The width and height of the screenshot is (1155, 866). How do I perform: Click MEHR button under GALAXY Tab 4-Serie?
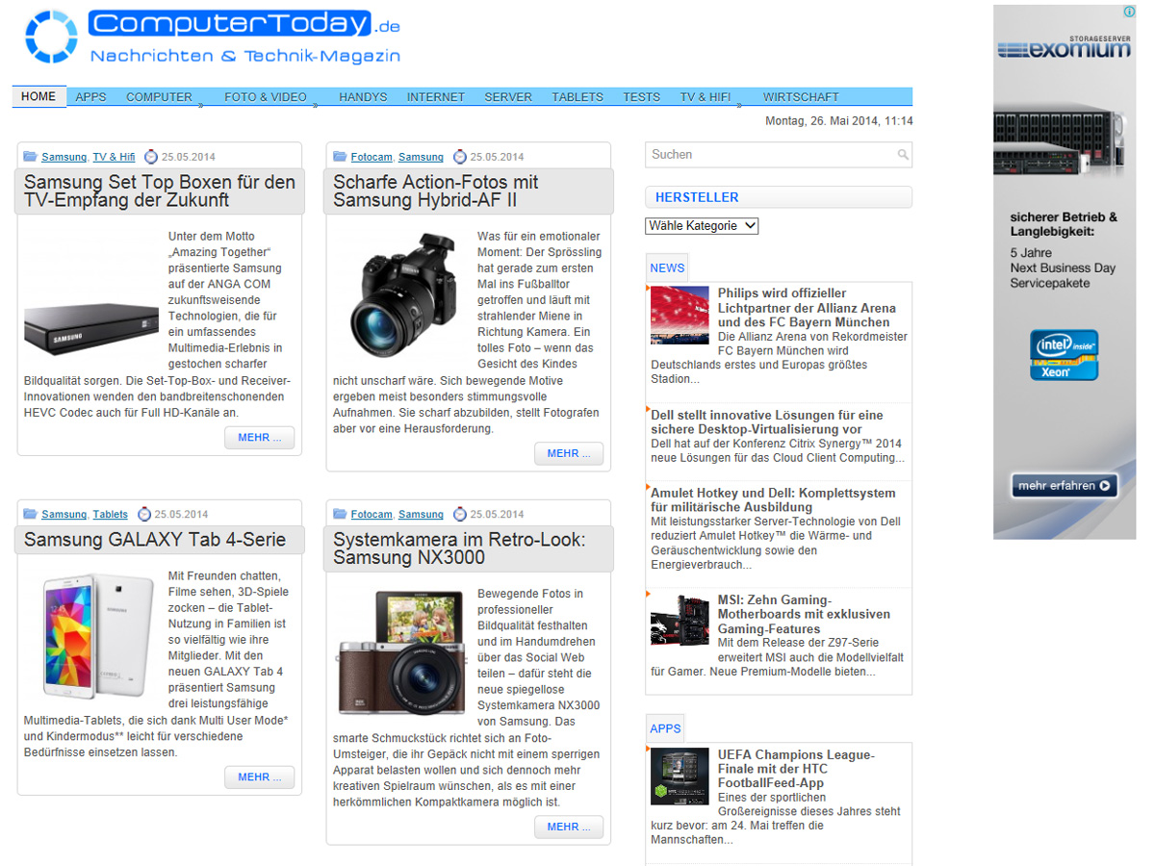click(x=260, y=777)
